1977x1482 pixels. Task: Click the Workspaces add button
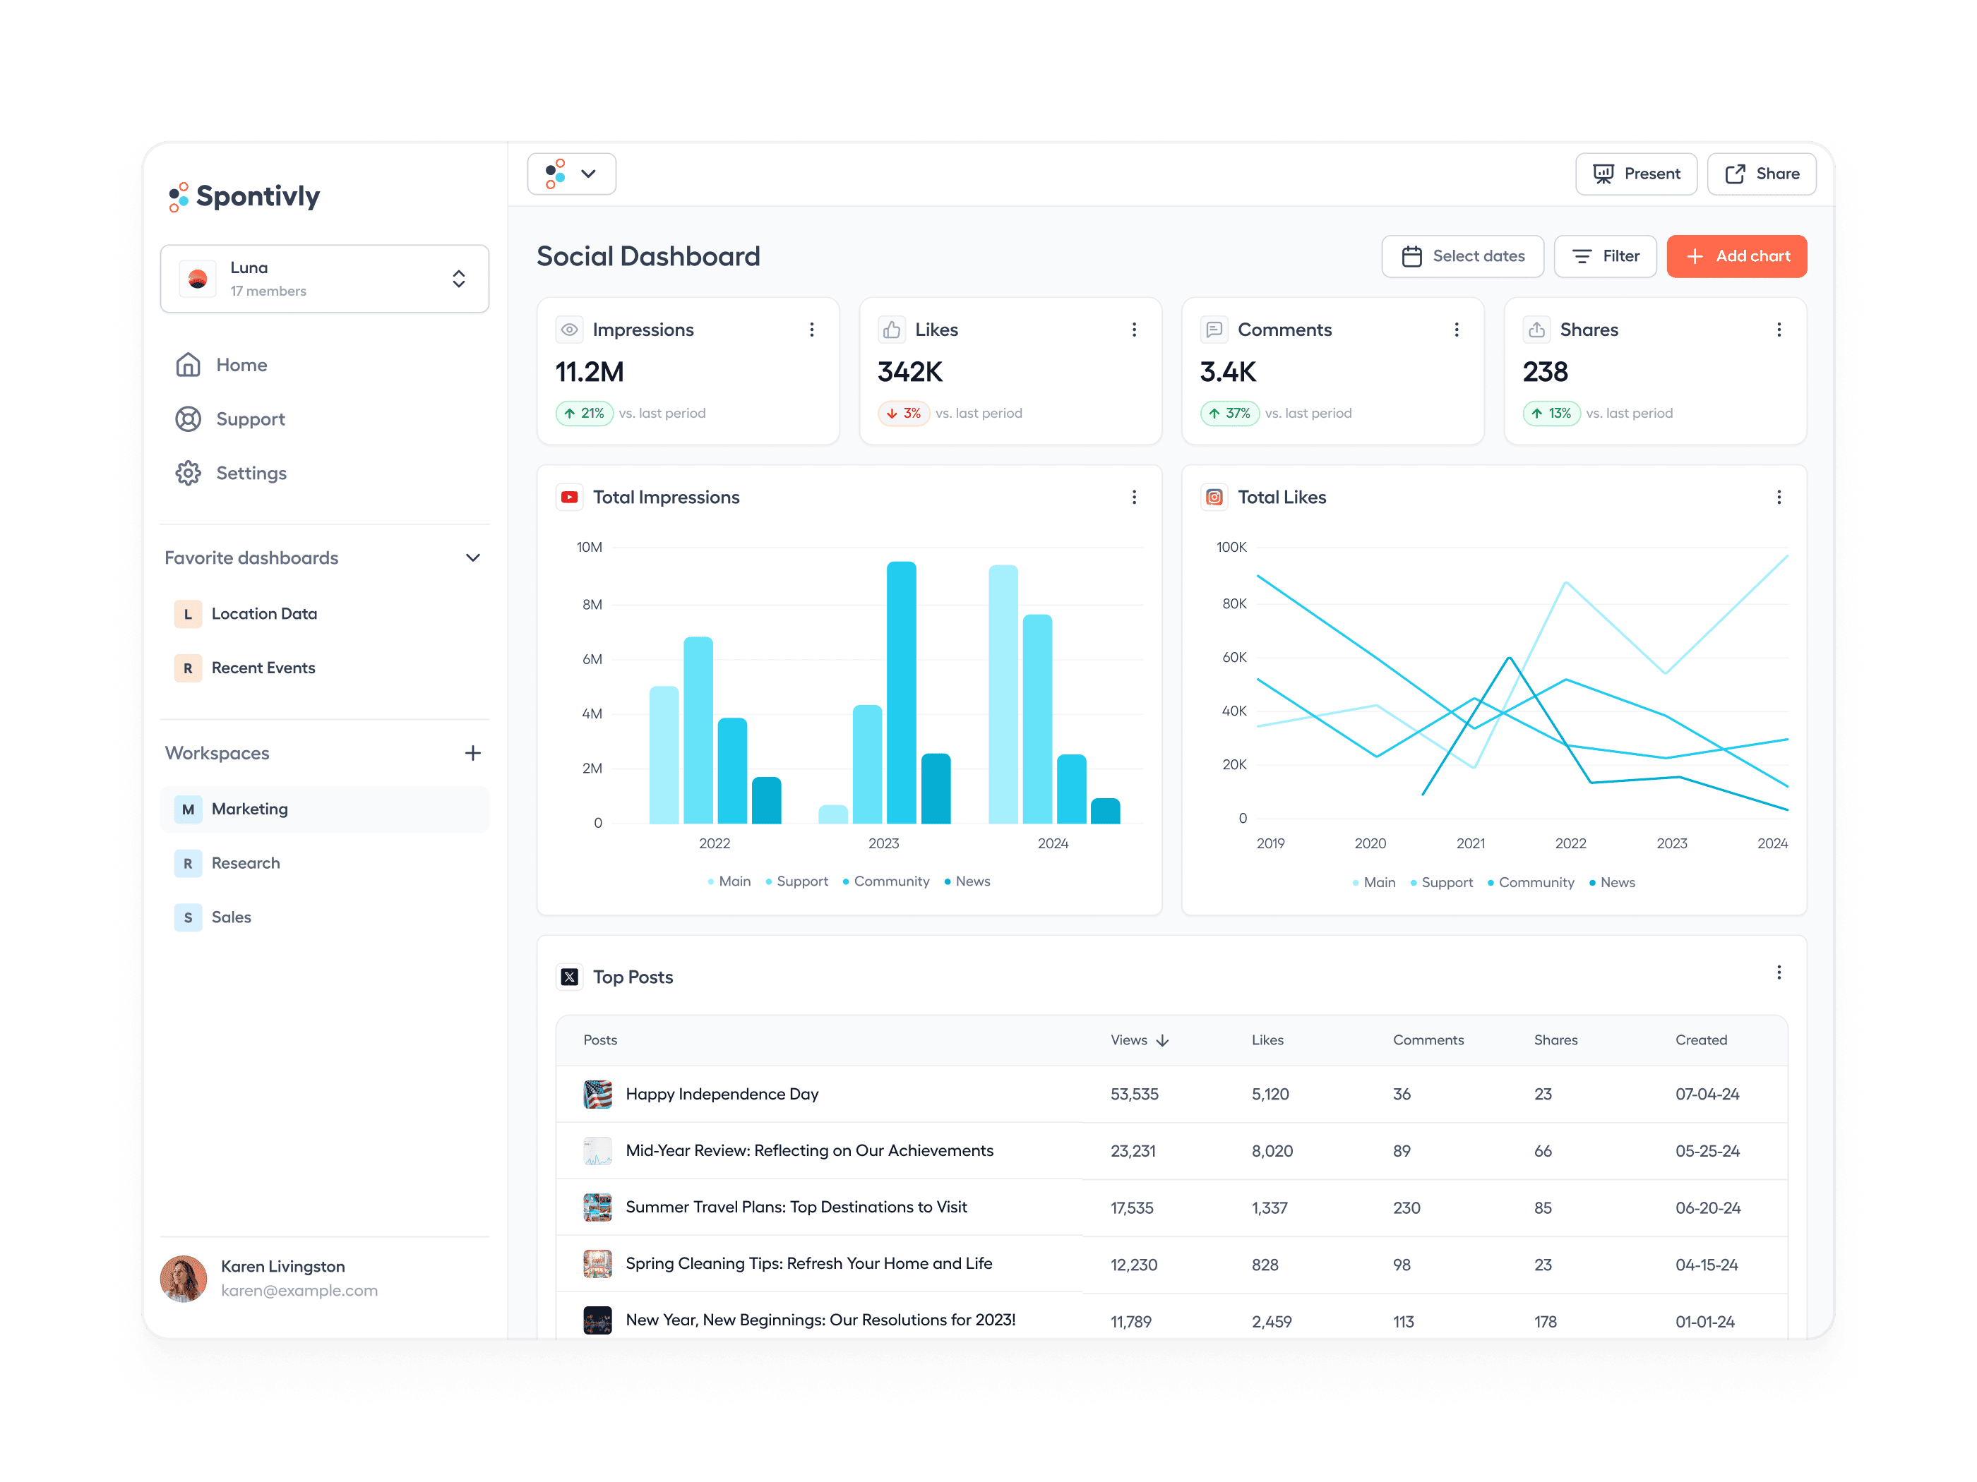tap(473, 752)
